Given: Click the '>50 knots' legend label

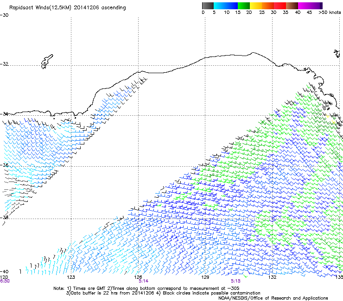Looking at the screenshot, I should [x=330, y=13].
